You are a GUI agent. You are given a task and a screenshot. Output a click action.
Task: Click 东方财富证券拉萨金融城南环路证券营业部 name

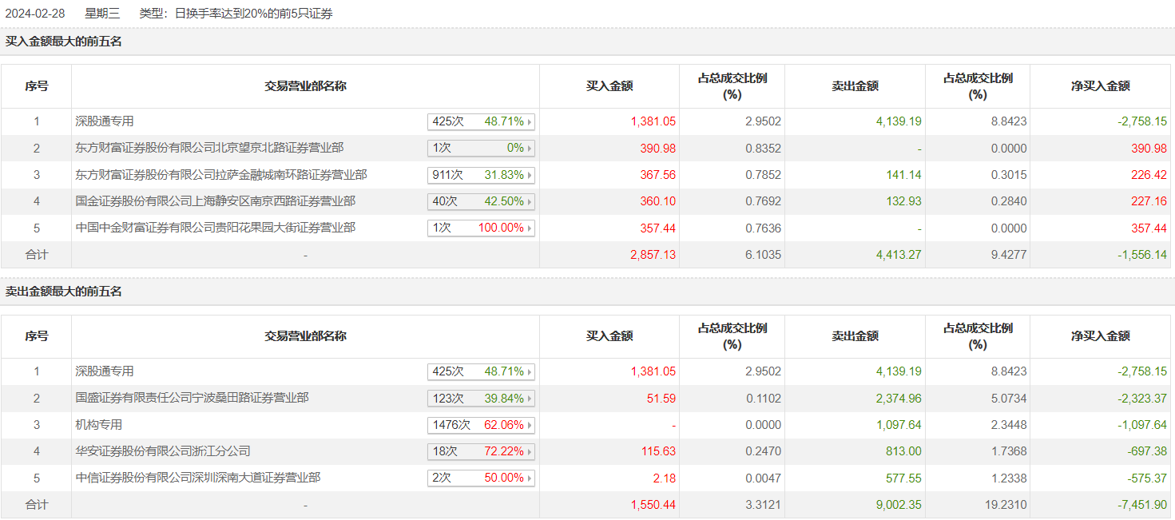point(221,174)
